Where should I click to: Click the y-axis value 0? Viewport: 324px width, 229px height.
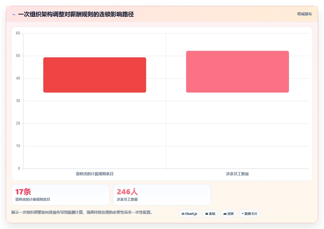tap(19, 169)
